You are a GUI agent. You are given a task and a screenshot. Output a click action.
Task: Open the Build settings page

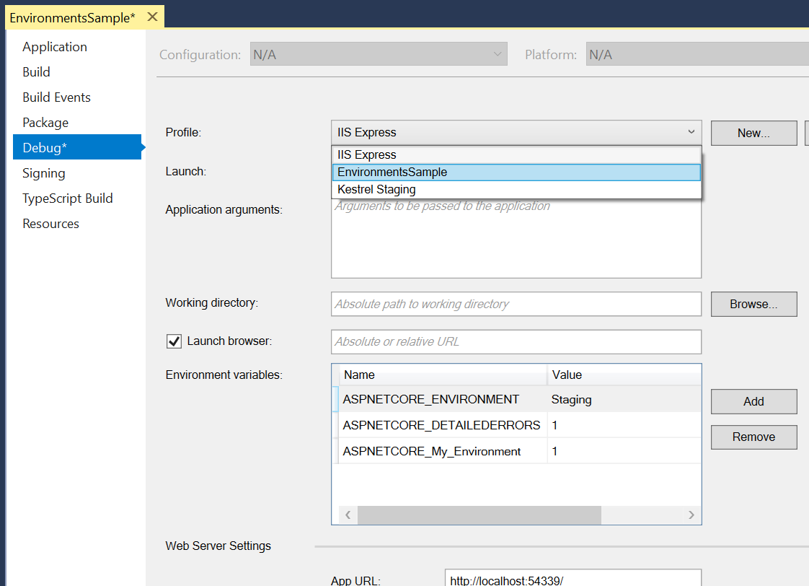pos(36,72)
